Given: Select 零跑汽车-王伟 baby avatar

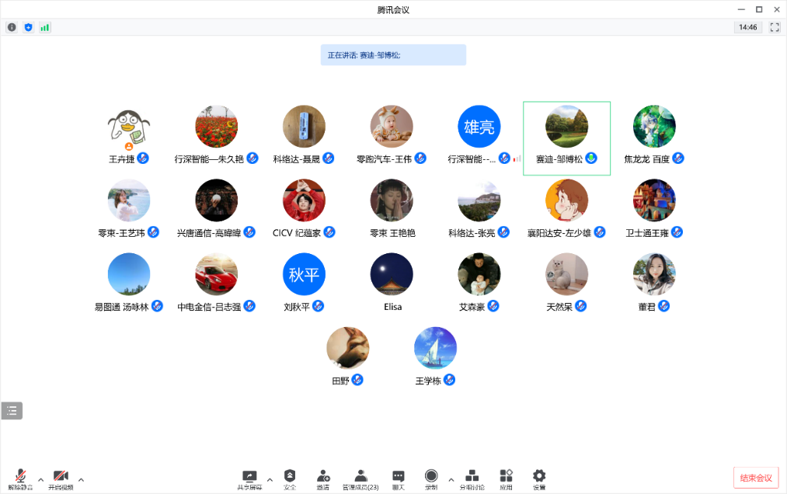Looking at the screenshot, I should click(392, 127).
